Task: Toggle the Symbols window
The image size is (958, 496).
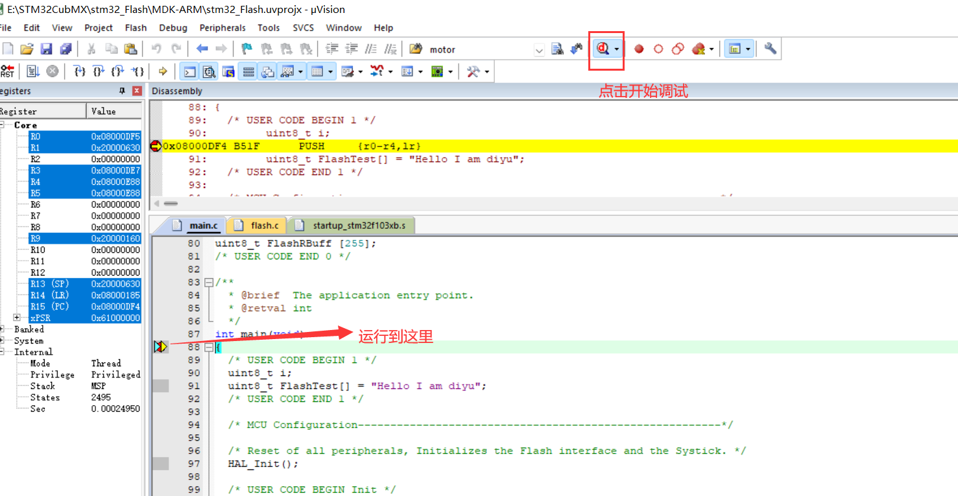Action: tap(228, 71)
